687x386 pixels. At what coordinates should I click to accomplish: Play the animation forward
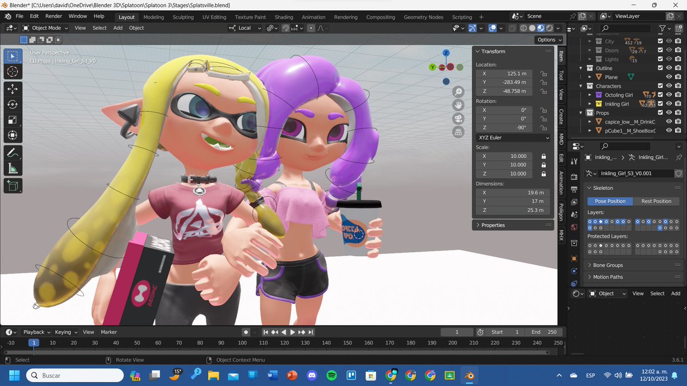pos(293,332)
